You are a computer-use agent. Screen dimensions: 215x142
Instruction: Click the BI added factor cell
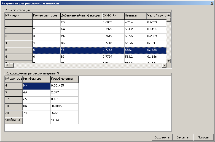[81, 57]
